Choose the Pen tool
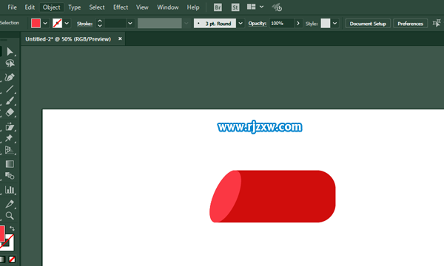 [x=10, y=77]
